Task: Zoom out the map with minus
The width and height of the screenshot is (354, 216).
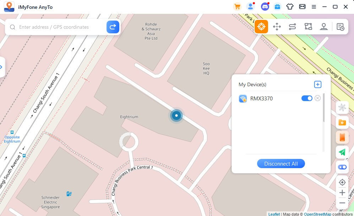Action: tap(342, 203)
